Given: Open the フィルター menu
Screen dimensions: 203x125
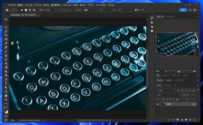Looking at the screenshot, I should (67, 5).
